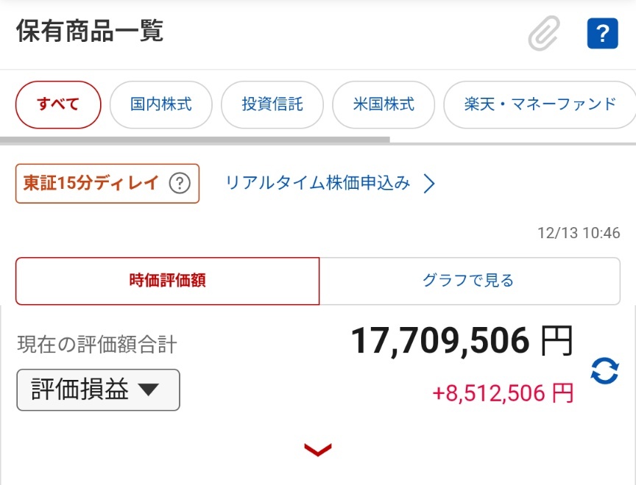The image size is (636, 485).
Task: Expand details with the red down chevron
Action: pos(318,449)
